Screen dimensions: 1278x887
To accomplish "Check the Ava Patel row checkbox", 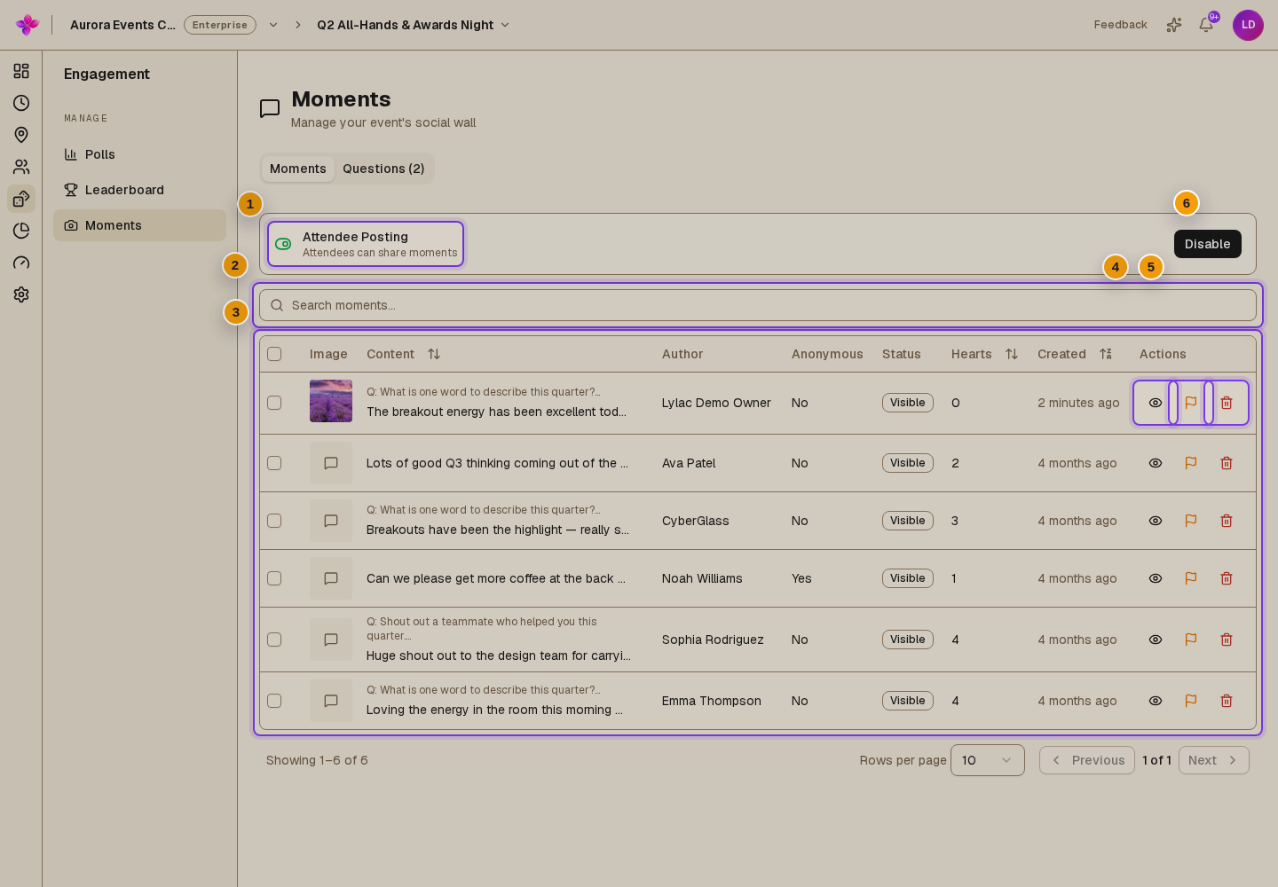I will tap(274, 463).
